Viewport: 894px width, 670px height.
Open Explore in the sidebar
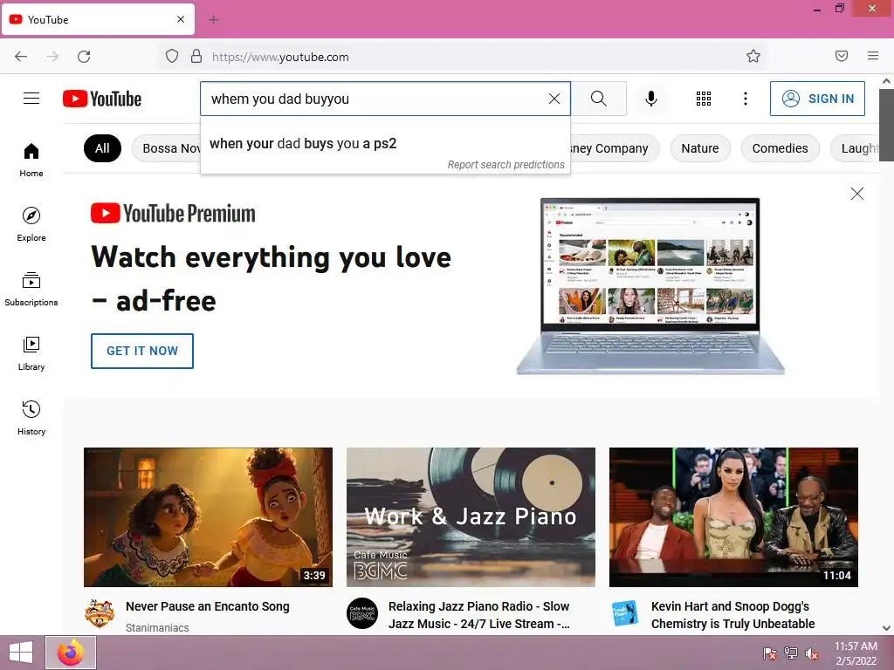point(31,224)
